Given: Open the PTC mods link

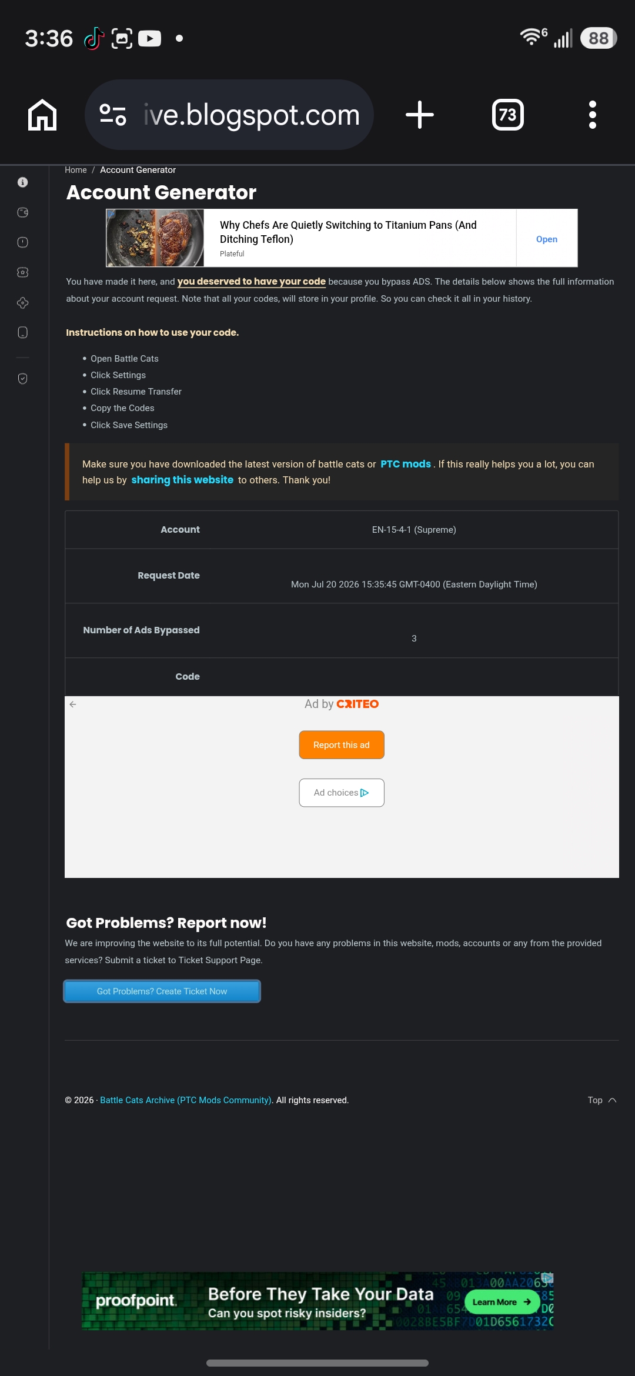Looking at the screenshot, I should [406, 464].
